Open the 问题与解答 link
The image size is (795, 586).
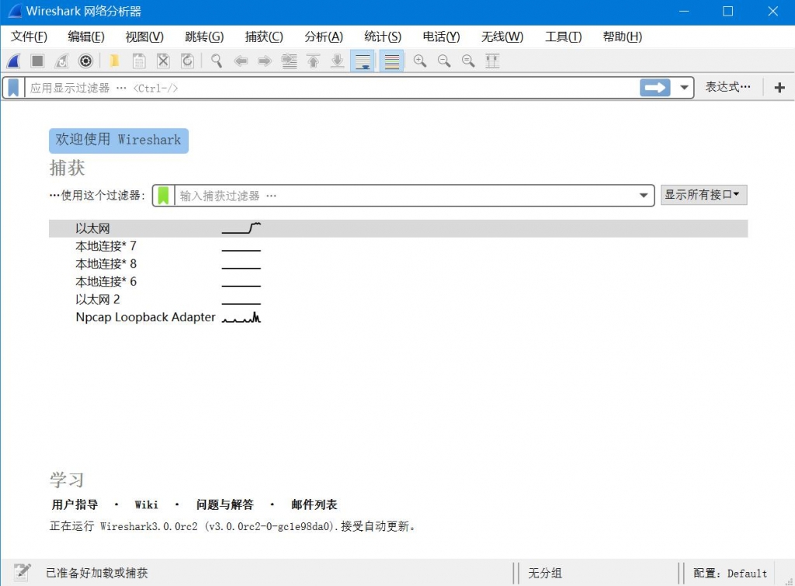click(224, 505)
